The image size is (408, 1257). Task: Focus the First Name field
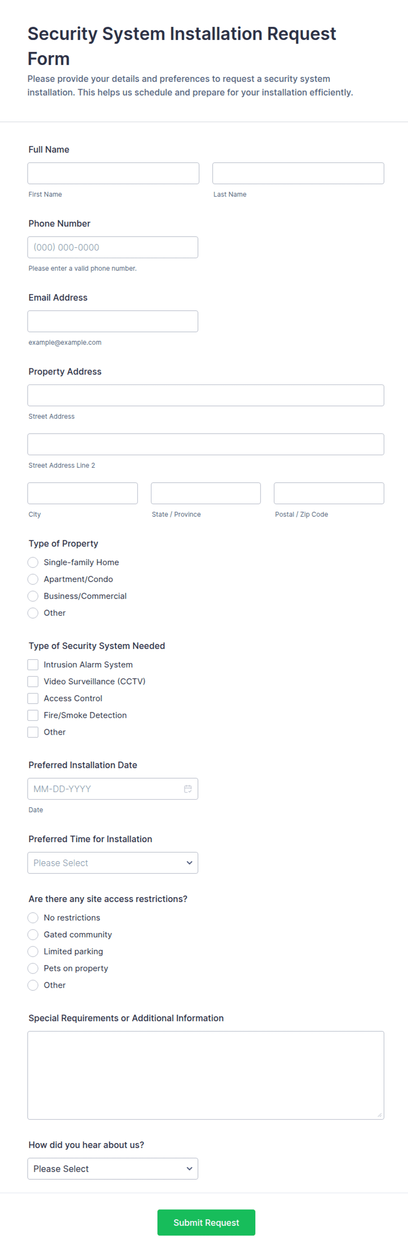tap(113, 173)
